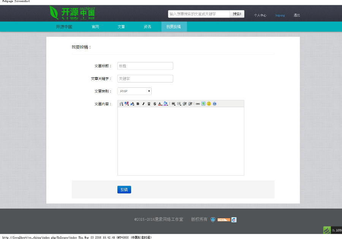Toggle the ordered list formatting

[x=179, y=103]
